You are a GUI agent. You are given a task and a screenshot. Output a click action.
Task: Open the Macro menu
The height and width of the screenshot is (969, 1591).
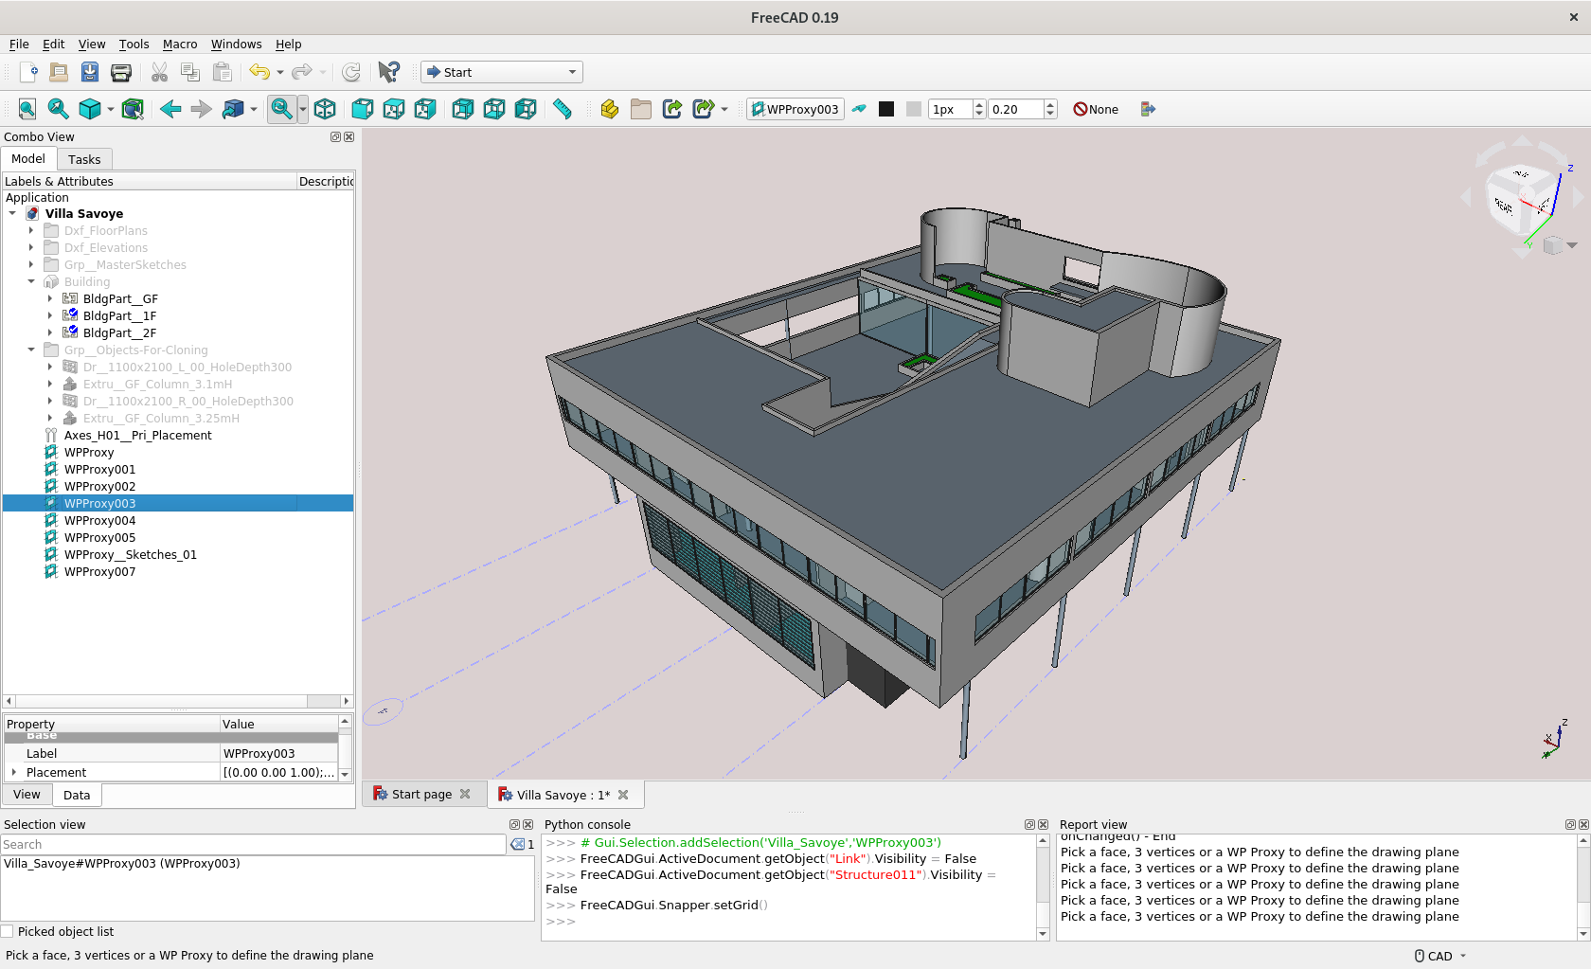pos(180,44)
